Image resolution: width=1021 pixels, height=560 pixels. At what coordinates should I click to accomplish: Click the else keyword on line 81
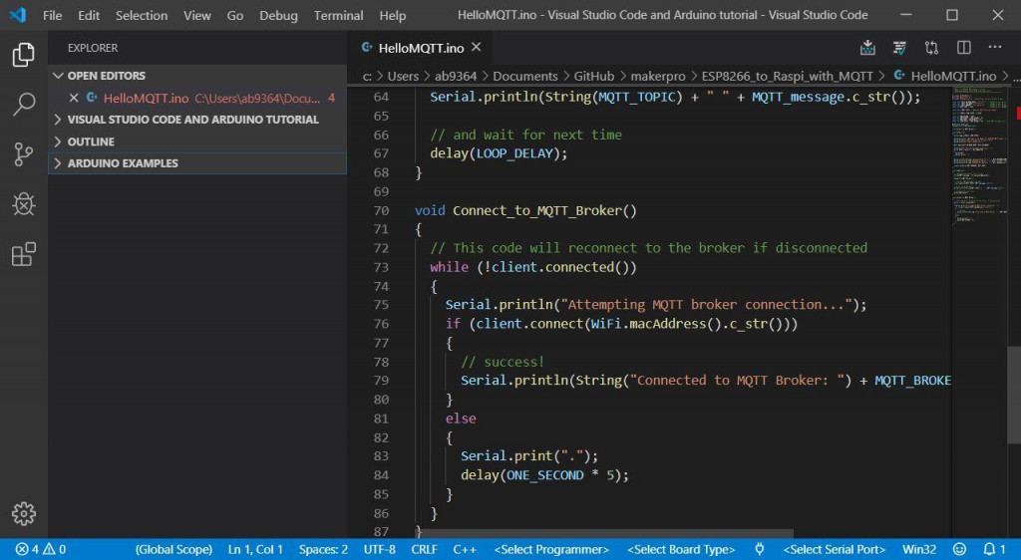461,419
